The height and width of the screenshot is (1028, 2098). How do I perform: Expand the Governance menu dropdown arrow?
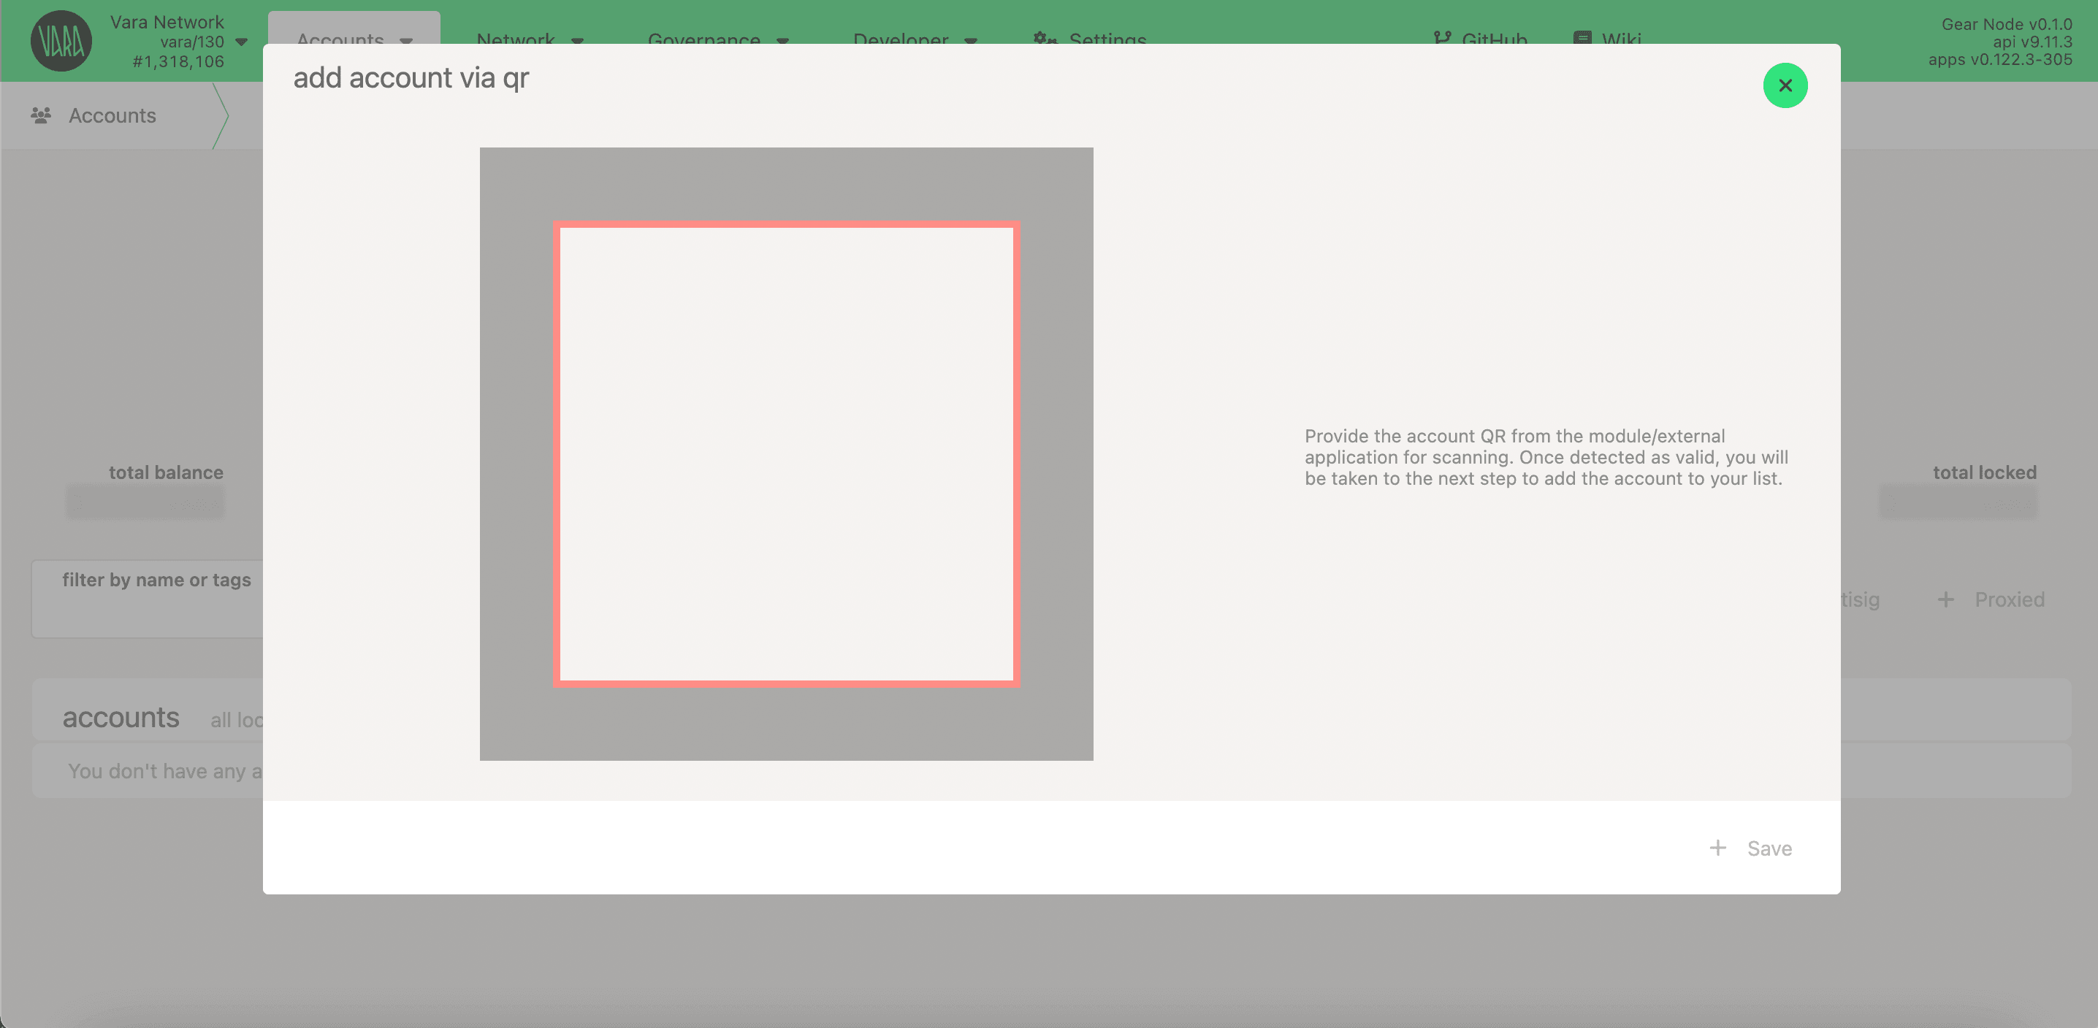782,41
